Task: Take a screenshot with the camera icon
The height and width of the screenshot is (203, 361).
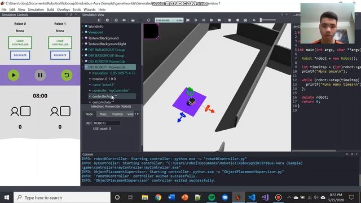Action: coord(245,20)
